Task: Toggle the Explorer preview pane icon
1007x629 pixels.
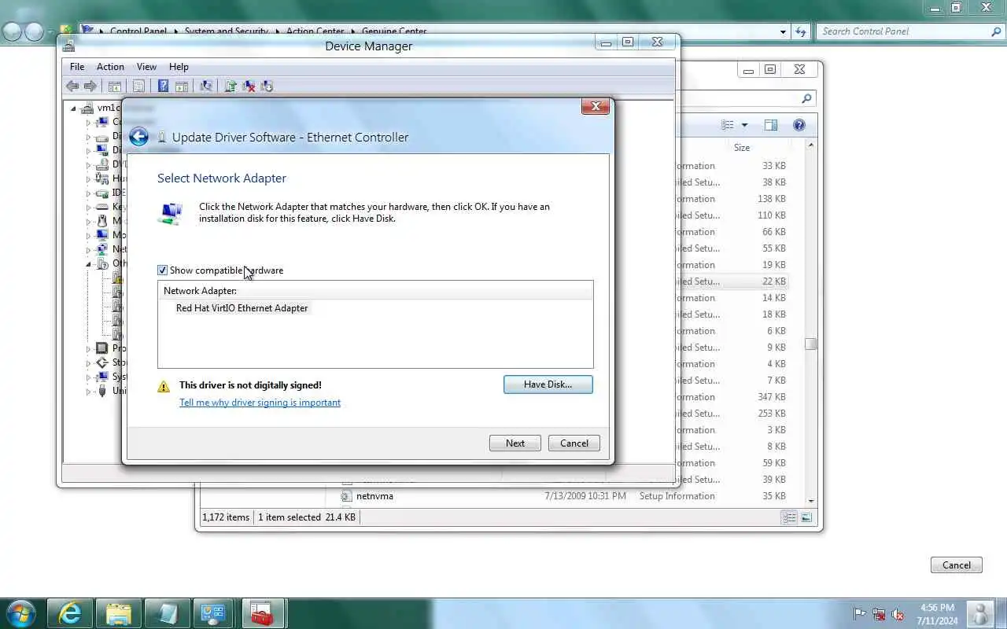Action: coord(771,125)
